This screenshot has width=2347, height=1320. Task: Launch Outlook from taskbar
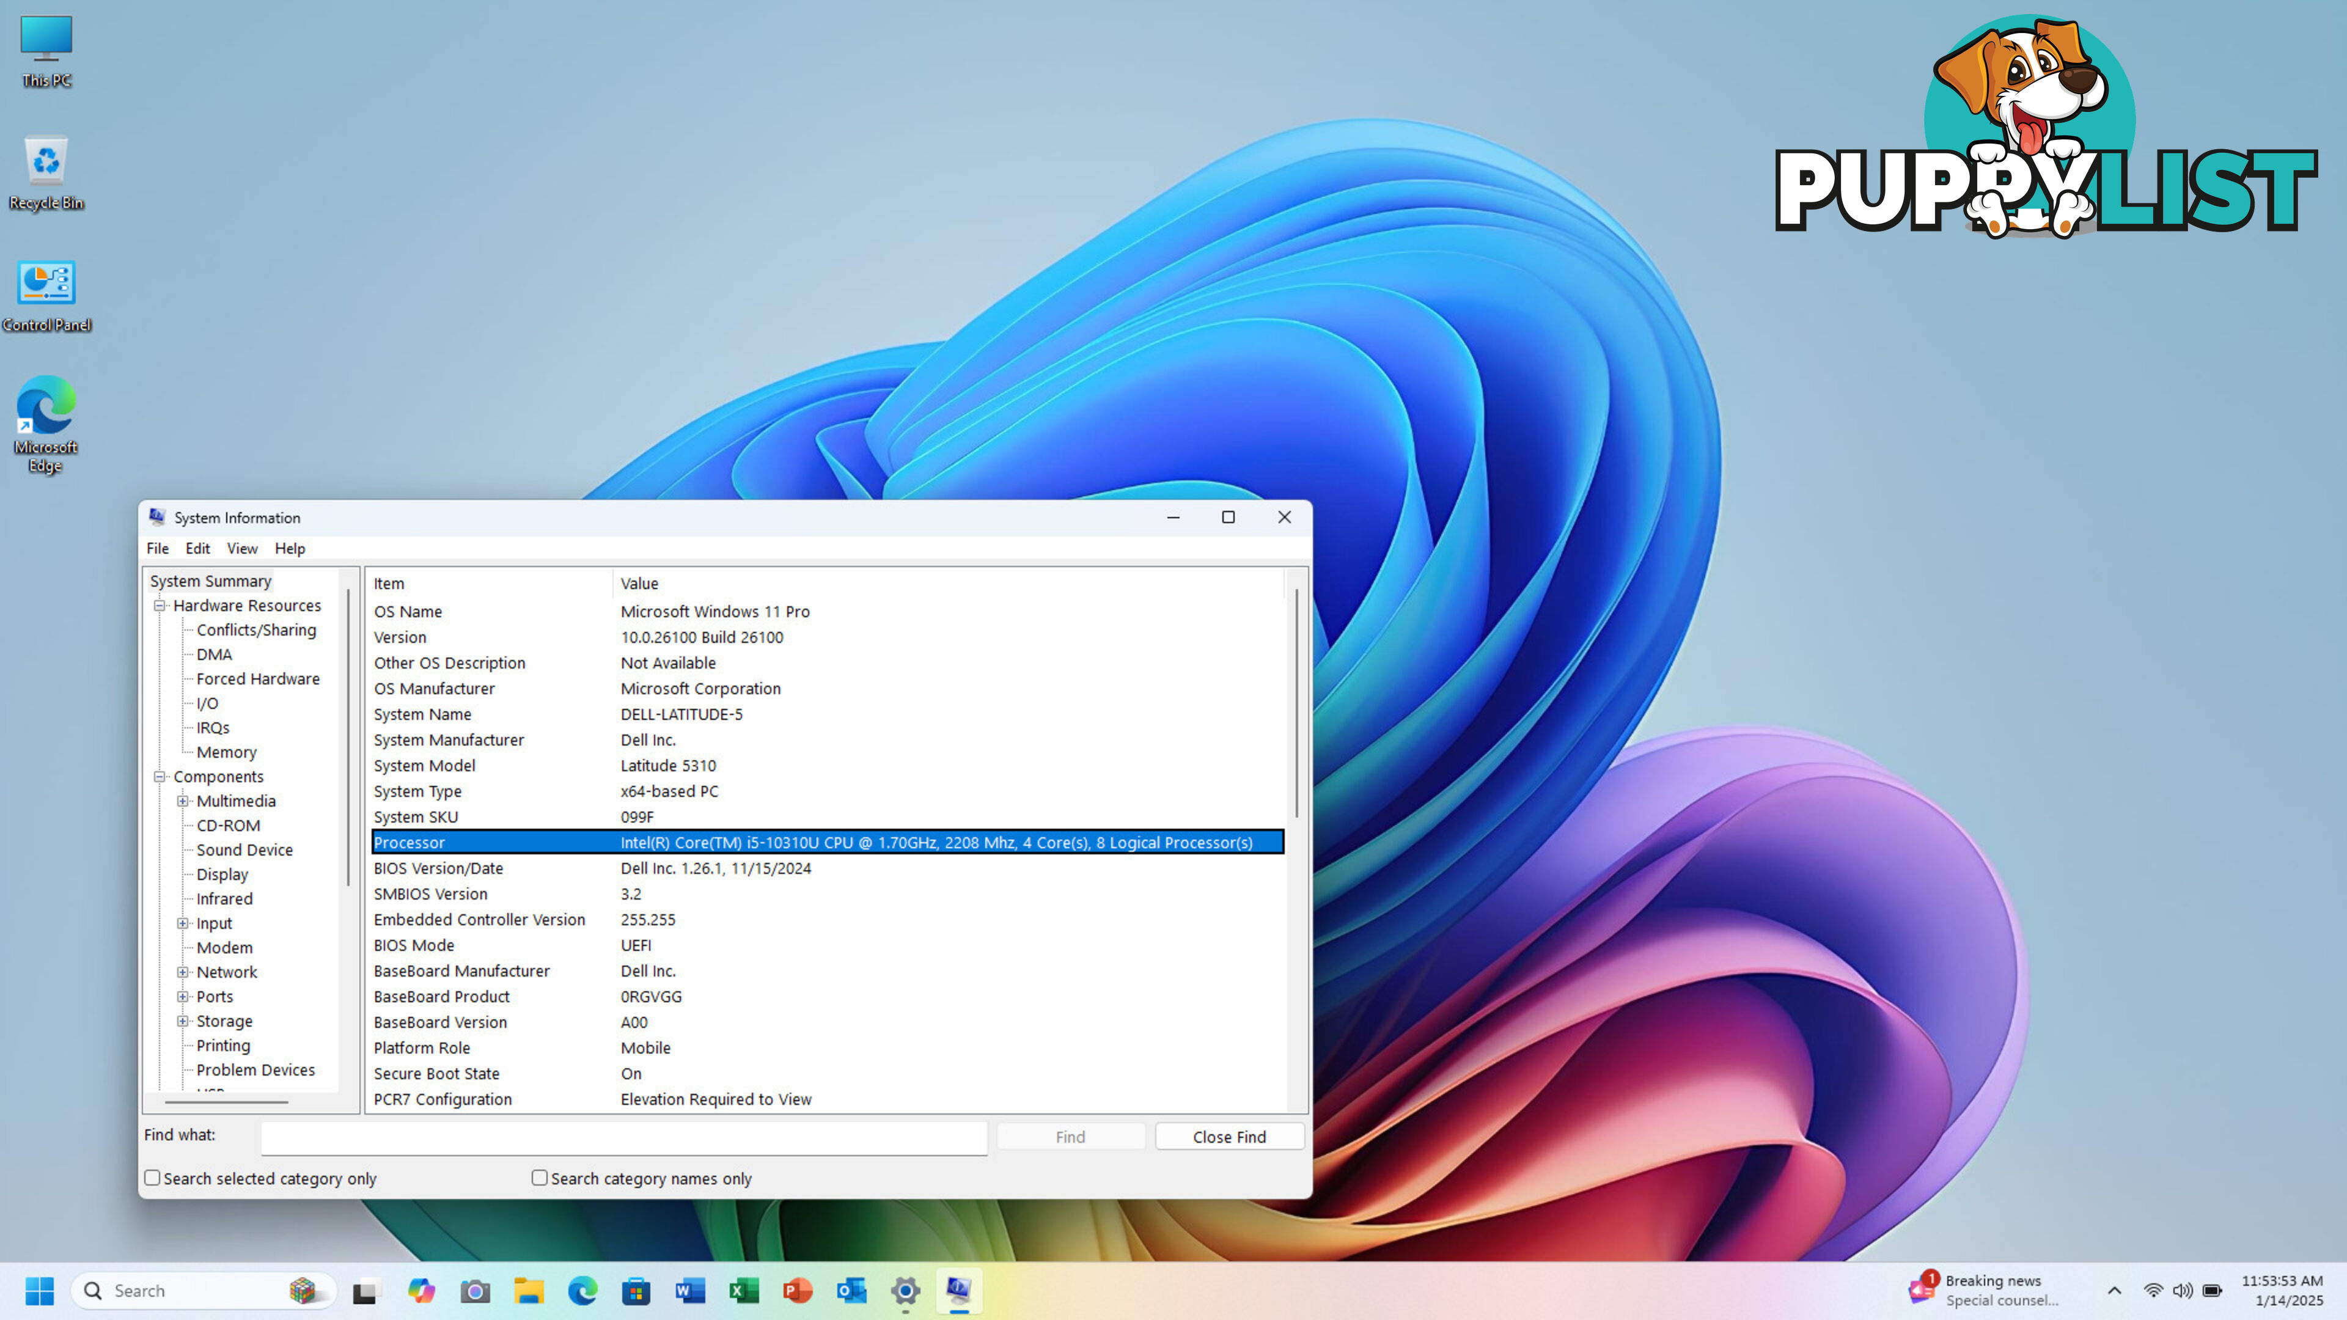pos(851,1291)
